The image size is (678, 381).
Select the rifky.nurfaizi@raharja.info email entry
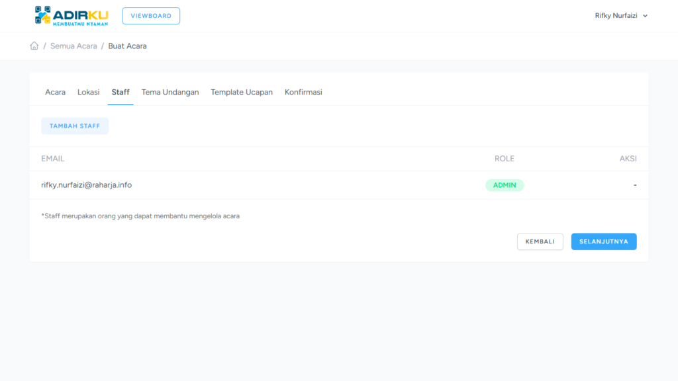[87, 185]
